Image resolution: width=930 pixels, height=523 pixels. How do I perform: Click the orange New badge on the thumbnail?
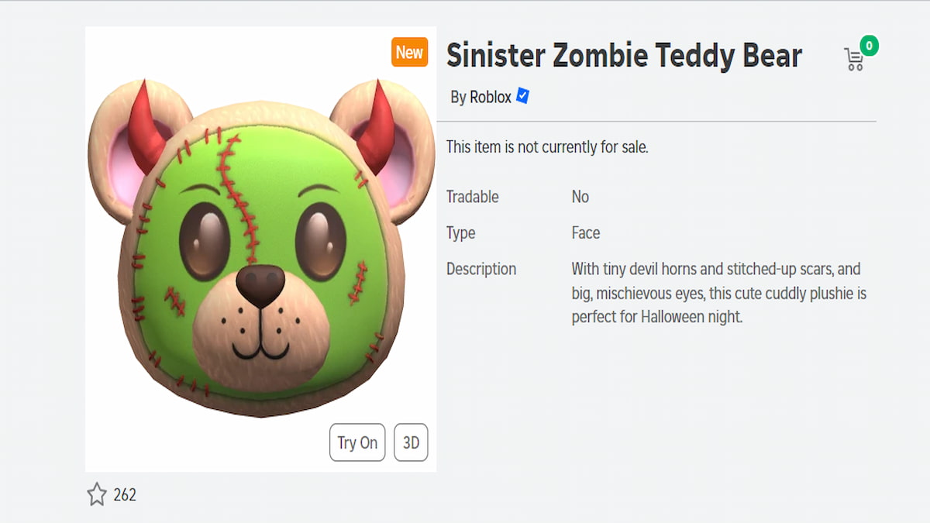point(409,53)
